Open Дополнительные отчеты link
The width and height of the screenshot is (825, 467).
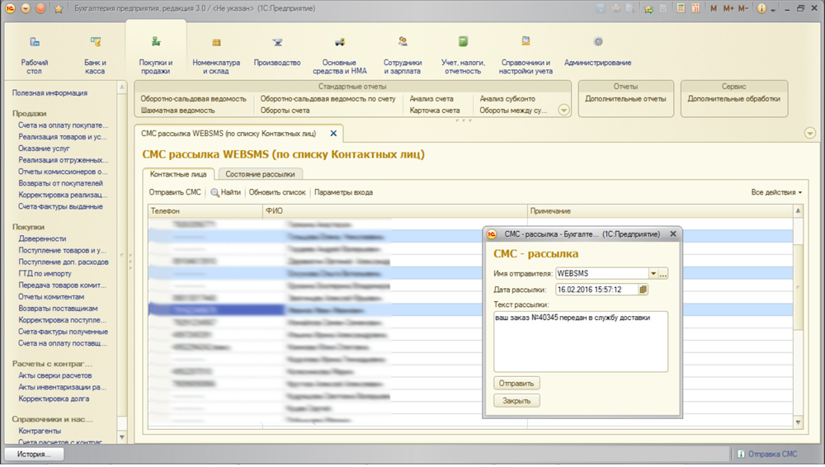click(x=625, y=98)
